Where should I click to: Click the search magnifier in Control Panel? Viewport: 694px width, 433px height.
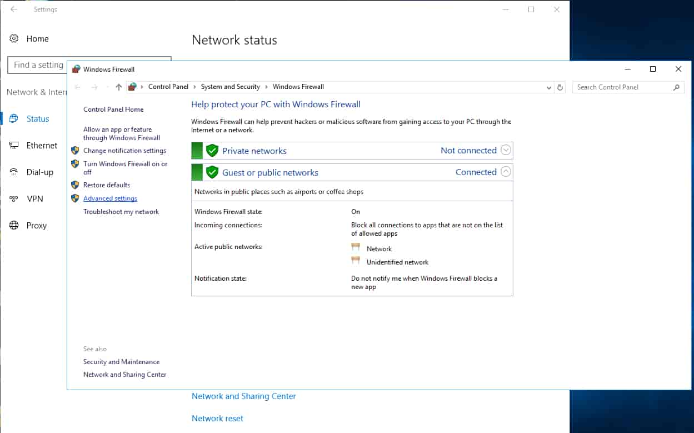click(676, 87)
